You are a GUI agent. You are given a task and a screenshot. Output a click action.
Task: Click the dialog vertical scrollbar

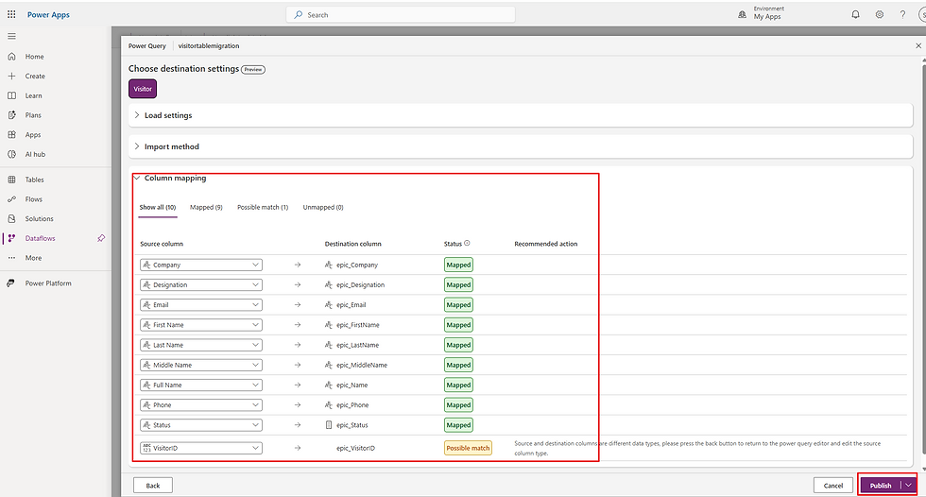tap(922, 260)
